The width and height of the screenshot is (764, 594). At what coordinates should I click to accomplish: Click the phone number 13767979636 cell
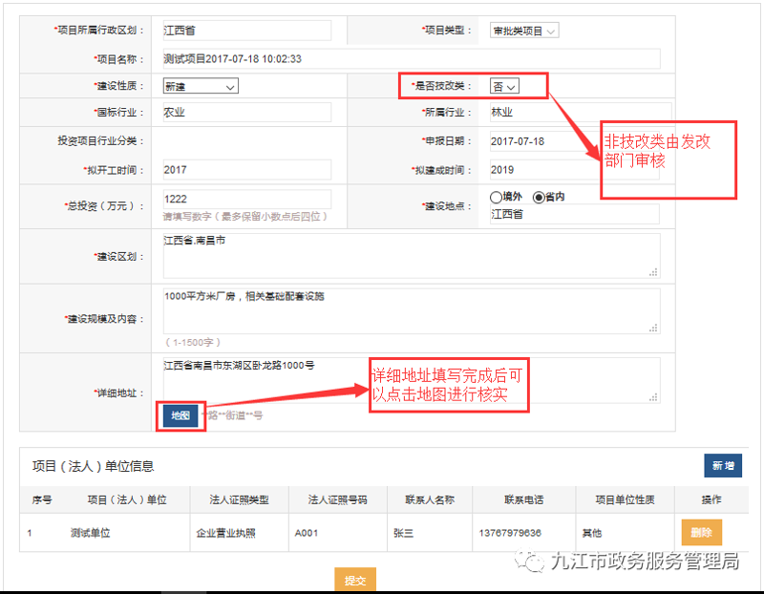(x=510, y=533)
